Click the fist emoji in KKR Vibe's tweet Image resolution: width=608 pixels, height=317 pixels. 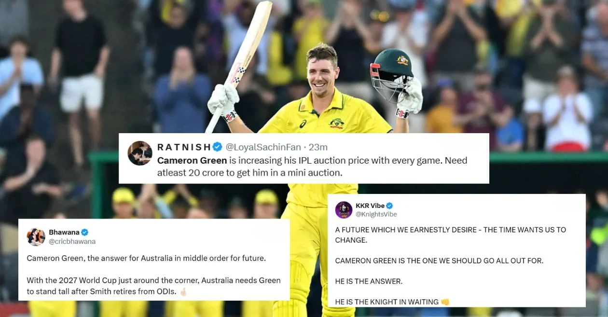[x=445, y=302]
